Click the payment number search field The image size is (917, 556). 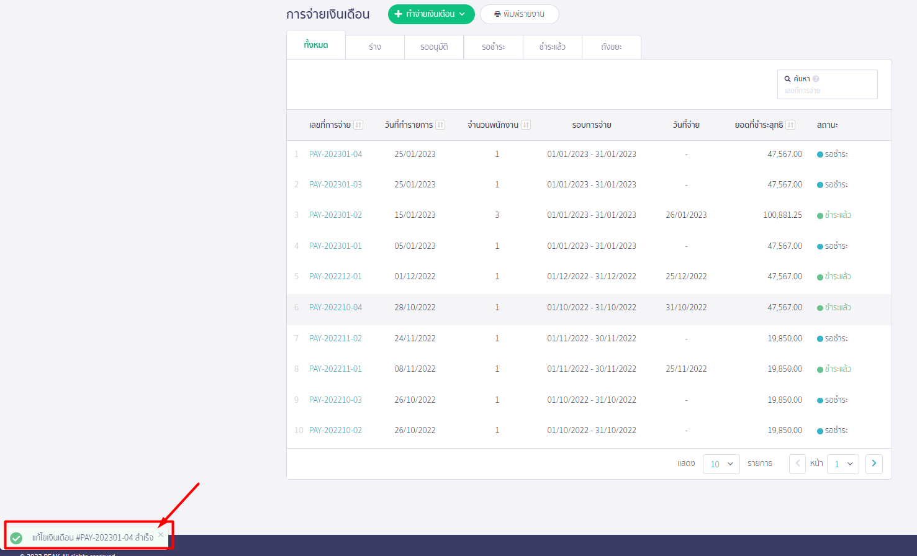point(827,91)
